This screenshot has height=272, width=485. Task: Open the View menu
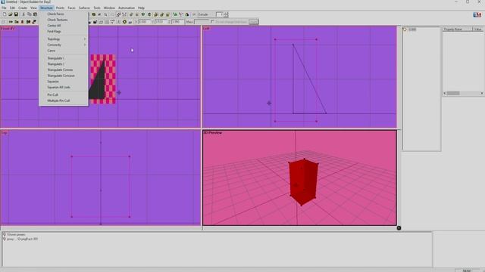(33, 8)
